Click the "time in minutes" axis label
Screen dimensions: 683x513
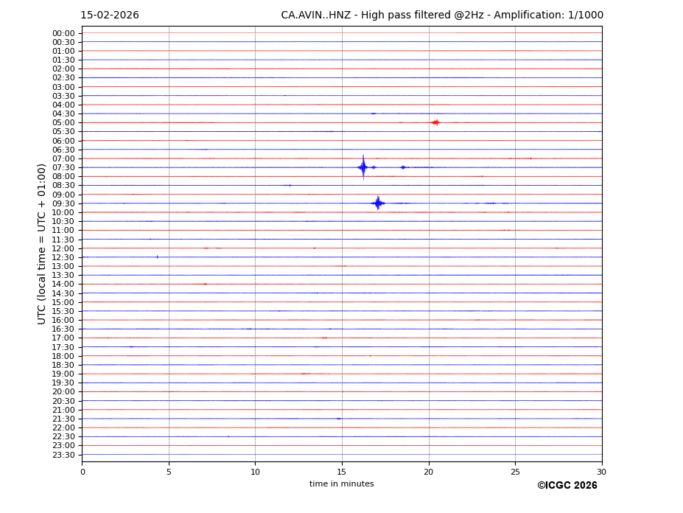pyautogui.click(x=341, y=484)
